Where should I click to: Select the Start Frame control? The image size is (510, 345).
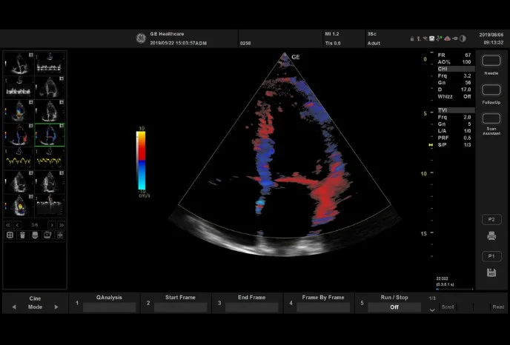(180, 302)
